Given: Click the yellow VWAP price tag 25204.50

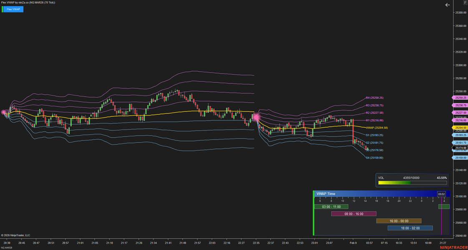Looking at the screenshot, I should (460, 127).
